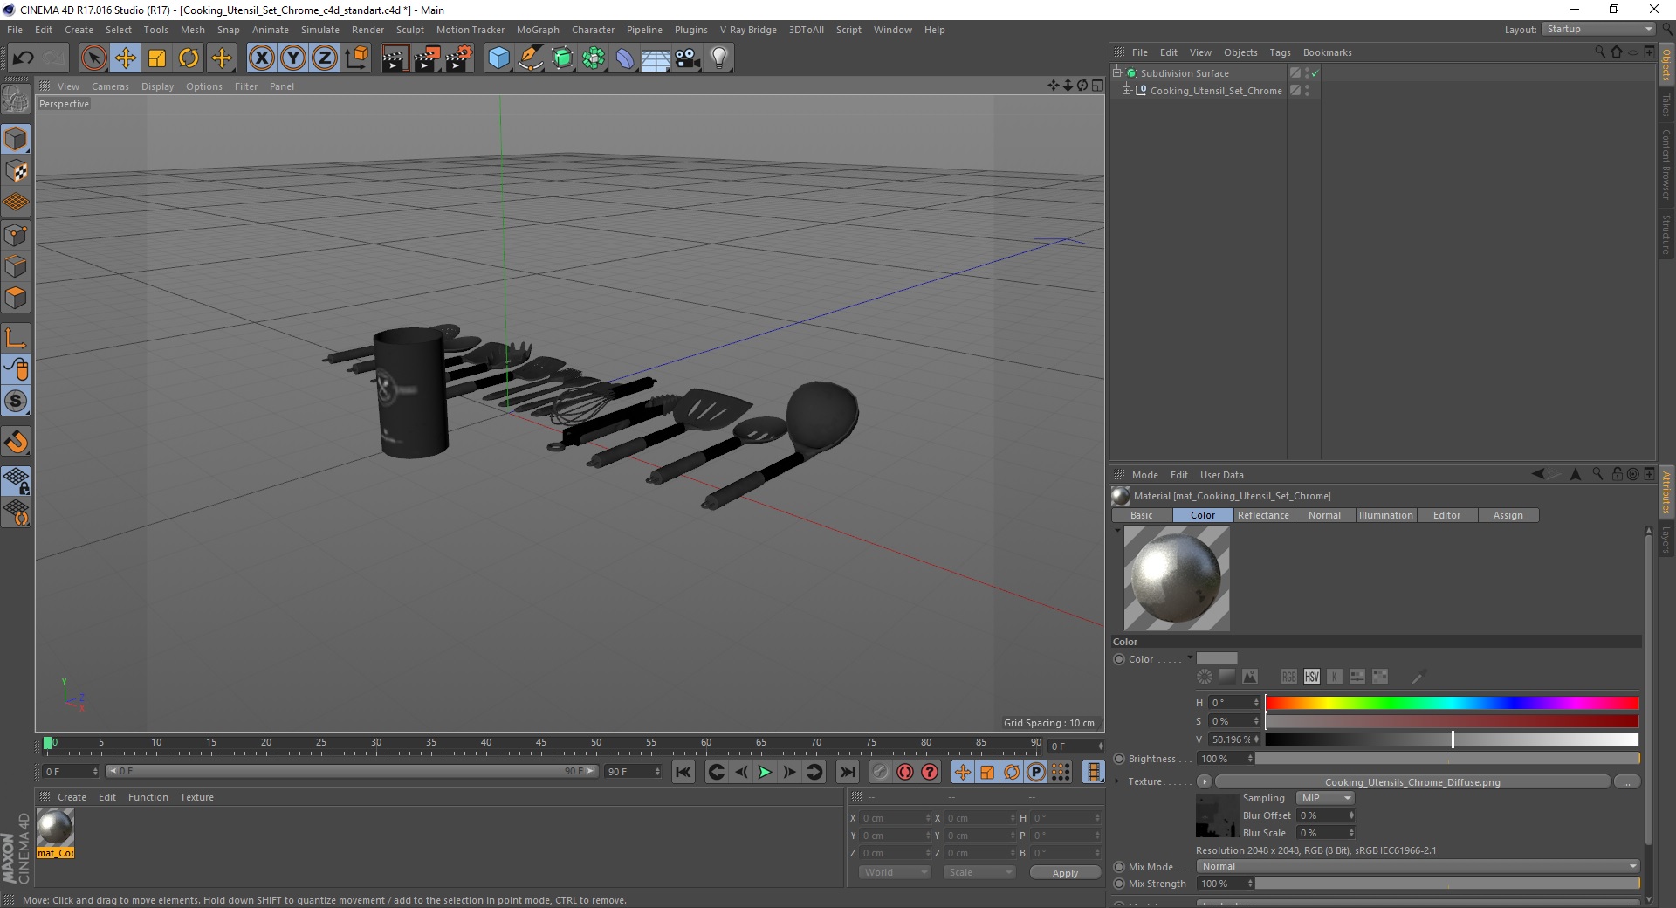The height and width of the screenshot is (908, 1676).
Task: Toggle Subdivision Surface green enable checkmark
Action: [x=1315, y=73]
